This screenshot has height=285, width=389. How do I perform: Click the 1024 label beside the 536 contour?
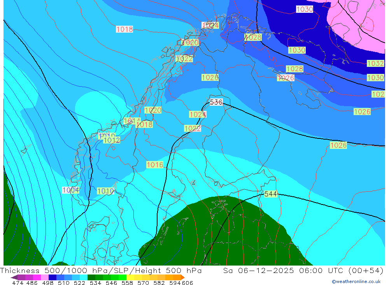pyautogui.click(x=198, y=114)
